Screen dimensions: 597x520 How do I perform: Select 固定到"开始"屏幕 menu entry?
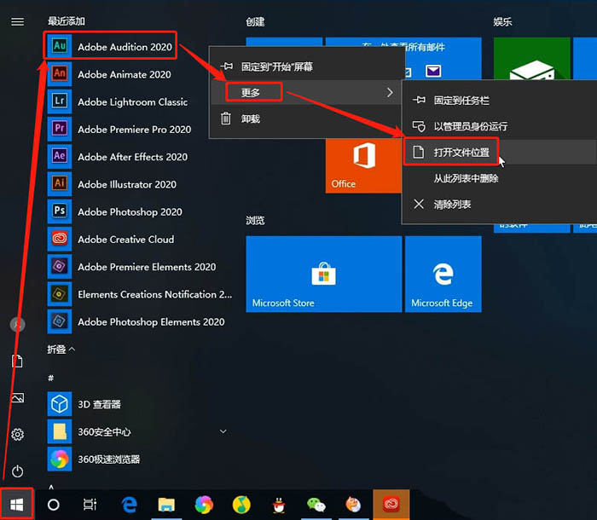pyautogui.click(x=306, y=67)
